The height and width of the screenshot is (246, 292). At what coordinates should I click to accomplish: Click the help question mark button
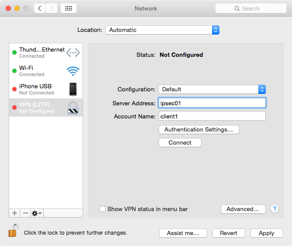click(275, 209)
